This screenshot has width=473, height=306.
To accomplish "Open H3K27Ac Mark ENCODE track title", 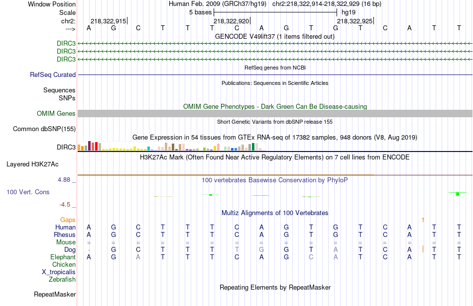I will point(275,157).
